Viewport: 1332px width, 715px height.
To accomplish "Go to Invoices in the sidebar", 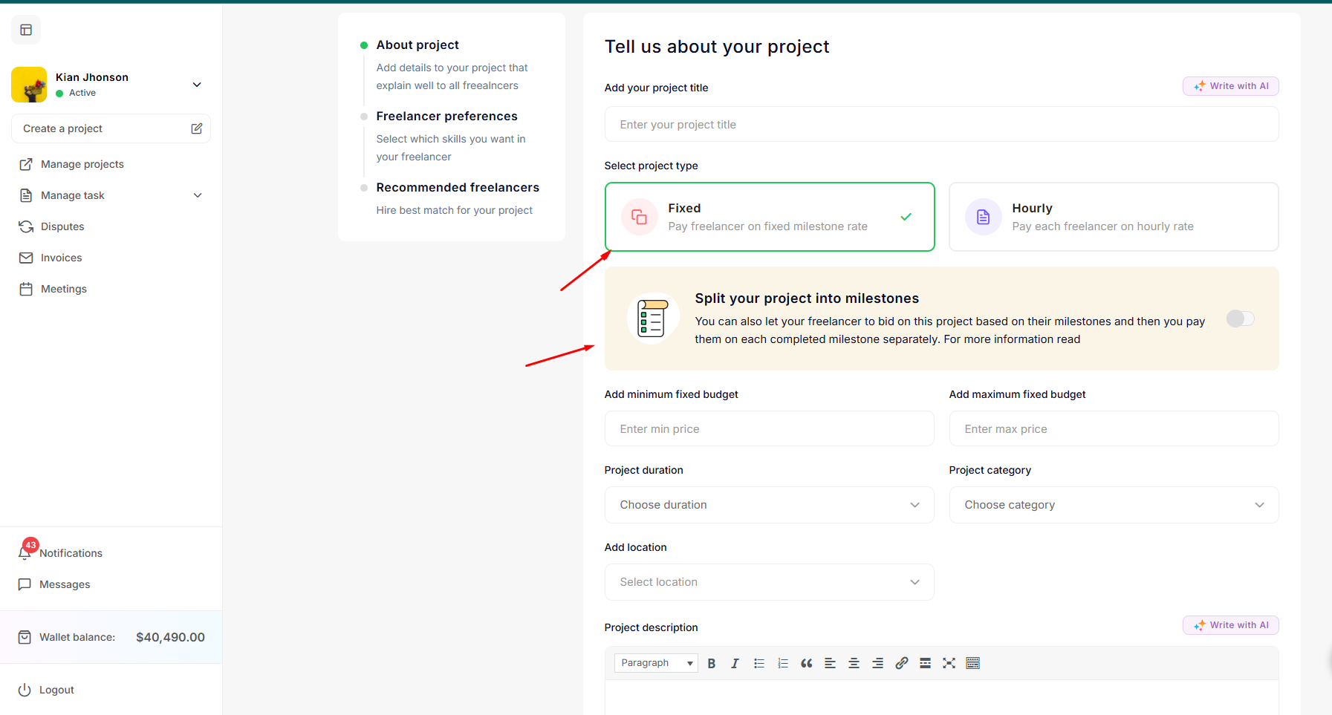I will tap(61, 258).
